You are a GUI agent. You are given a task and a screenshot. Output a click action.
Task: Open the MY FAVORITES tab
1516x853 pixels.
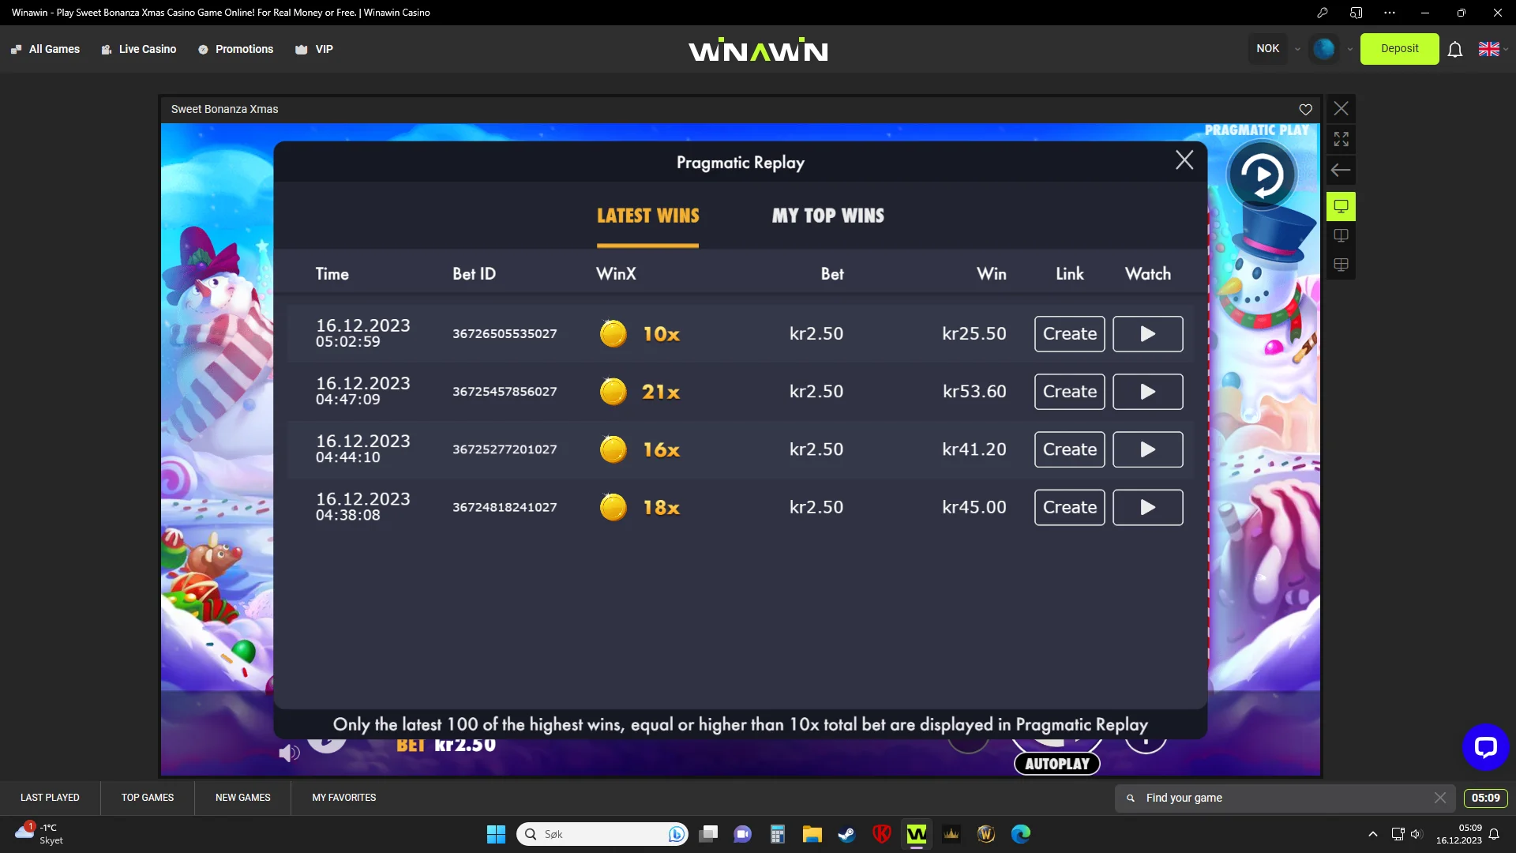click(x=344, y=798)
